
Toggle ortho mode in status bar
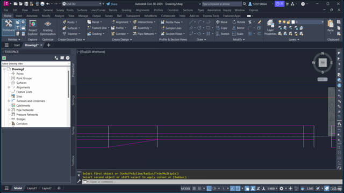coord(209,188)
